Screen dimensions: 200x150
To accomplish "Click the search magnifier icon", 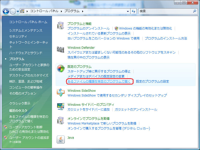I will (195, 11).
